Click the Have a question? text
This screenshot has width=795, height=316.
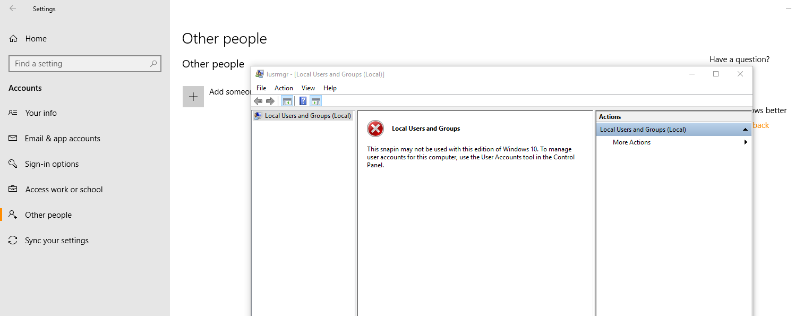[739, 59]
